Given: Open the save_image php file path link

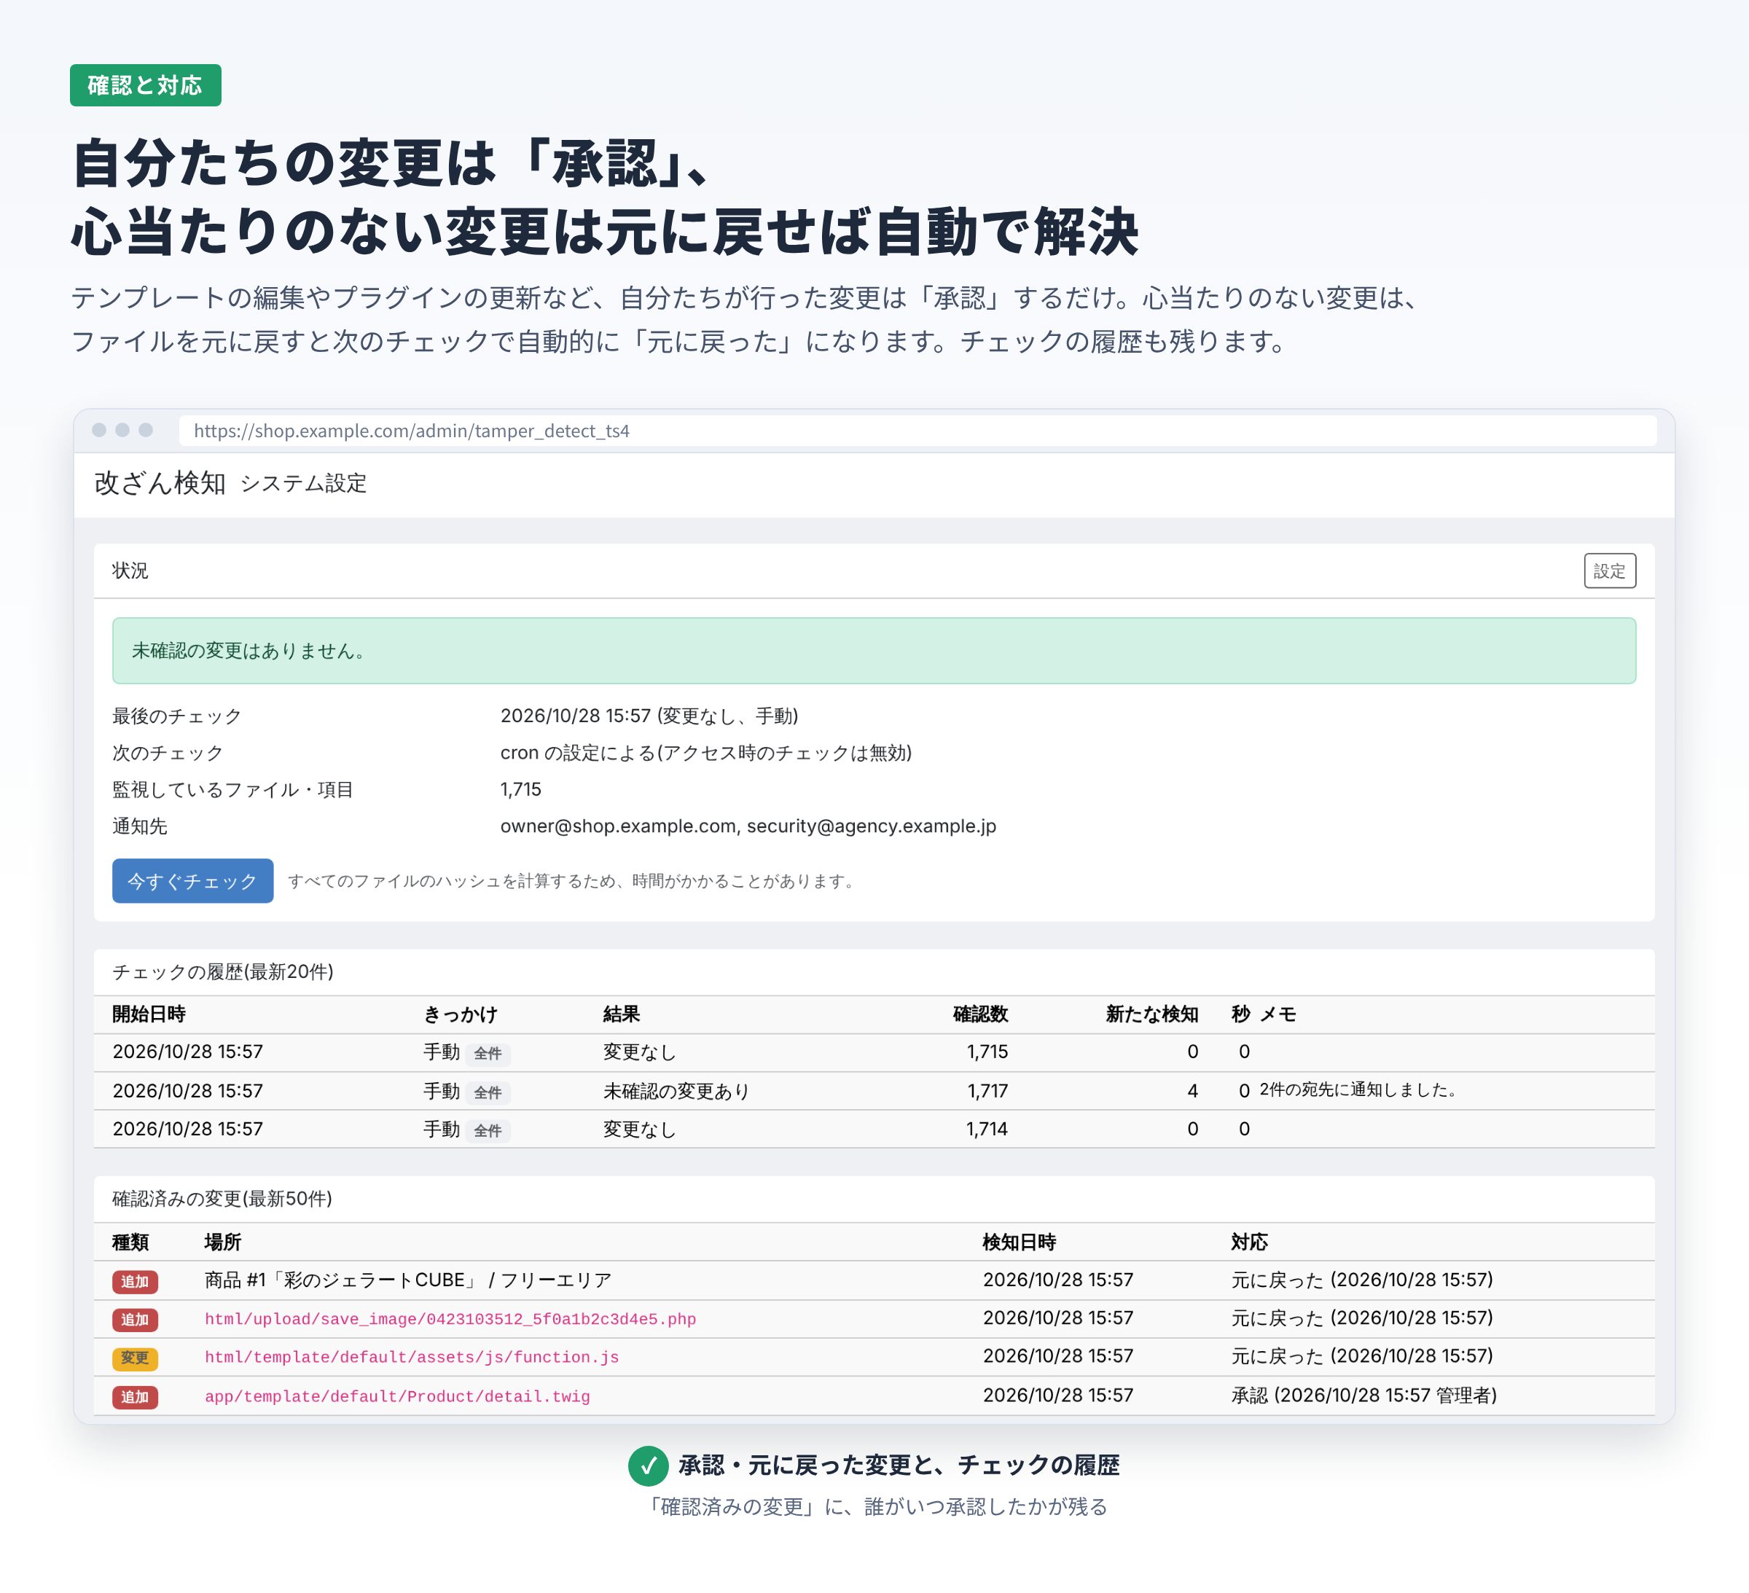Looking at the screenshot, I should point(450,1319).
